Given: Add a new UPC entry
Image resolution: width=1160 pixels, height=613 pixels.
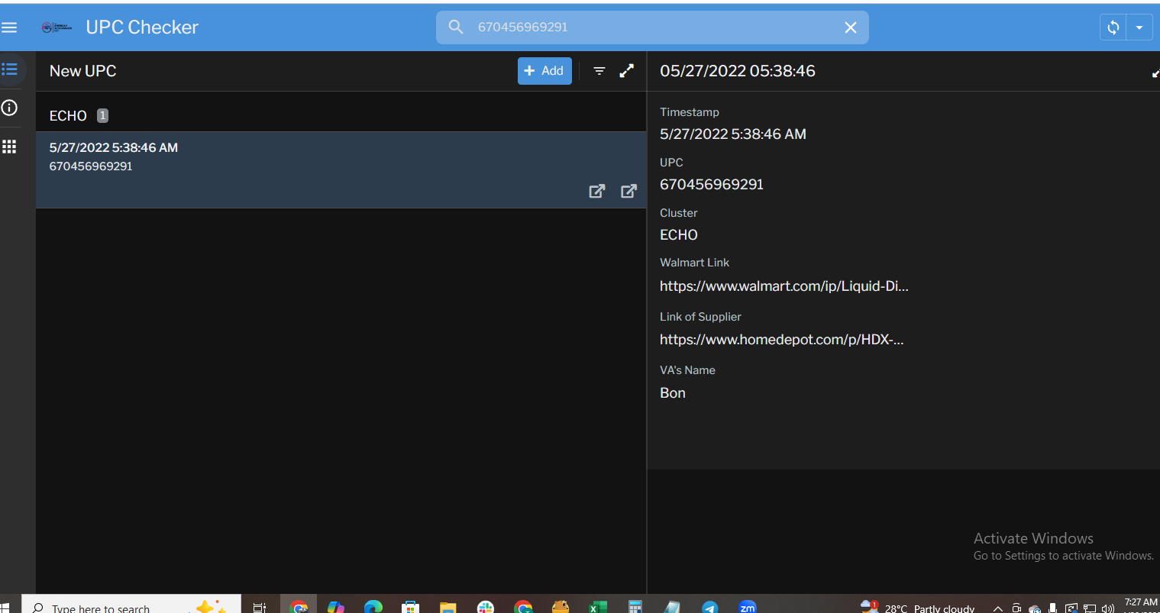Looking at the screenshot, I should (x=544, y=71).
